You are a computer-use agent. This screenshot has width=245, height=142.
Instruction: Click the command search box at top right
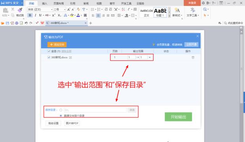[234, 23]
